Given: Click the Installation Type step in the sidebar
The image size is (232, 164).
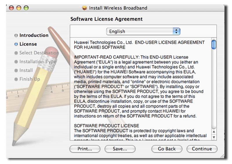Looking at the screenshot, I should click(x=37, y=61).
